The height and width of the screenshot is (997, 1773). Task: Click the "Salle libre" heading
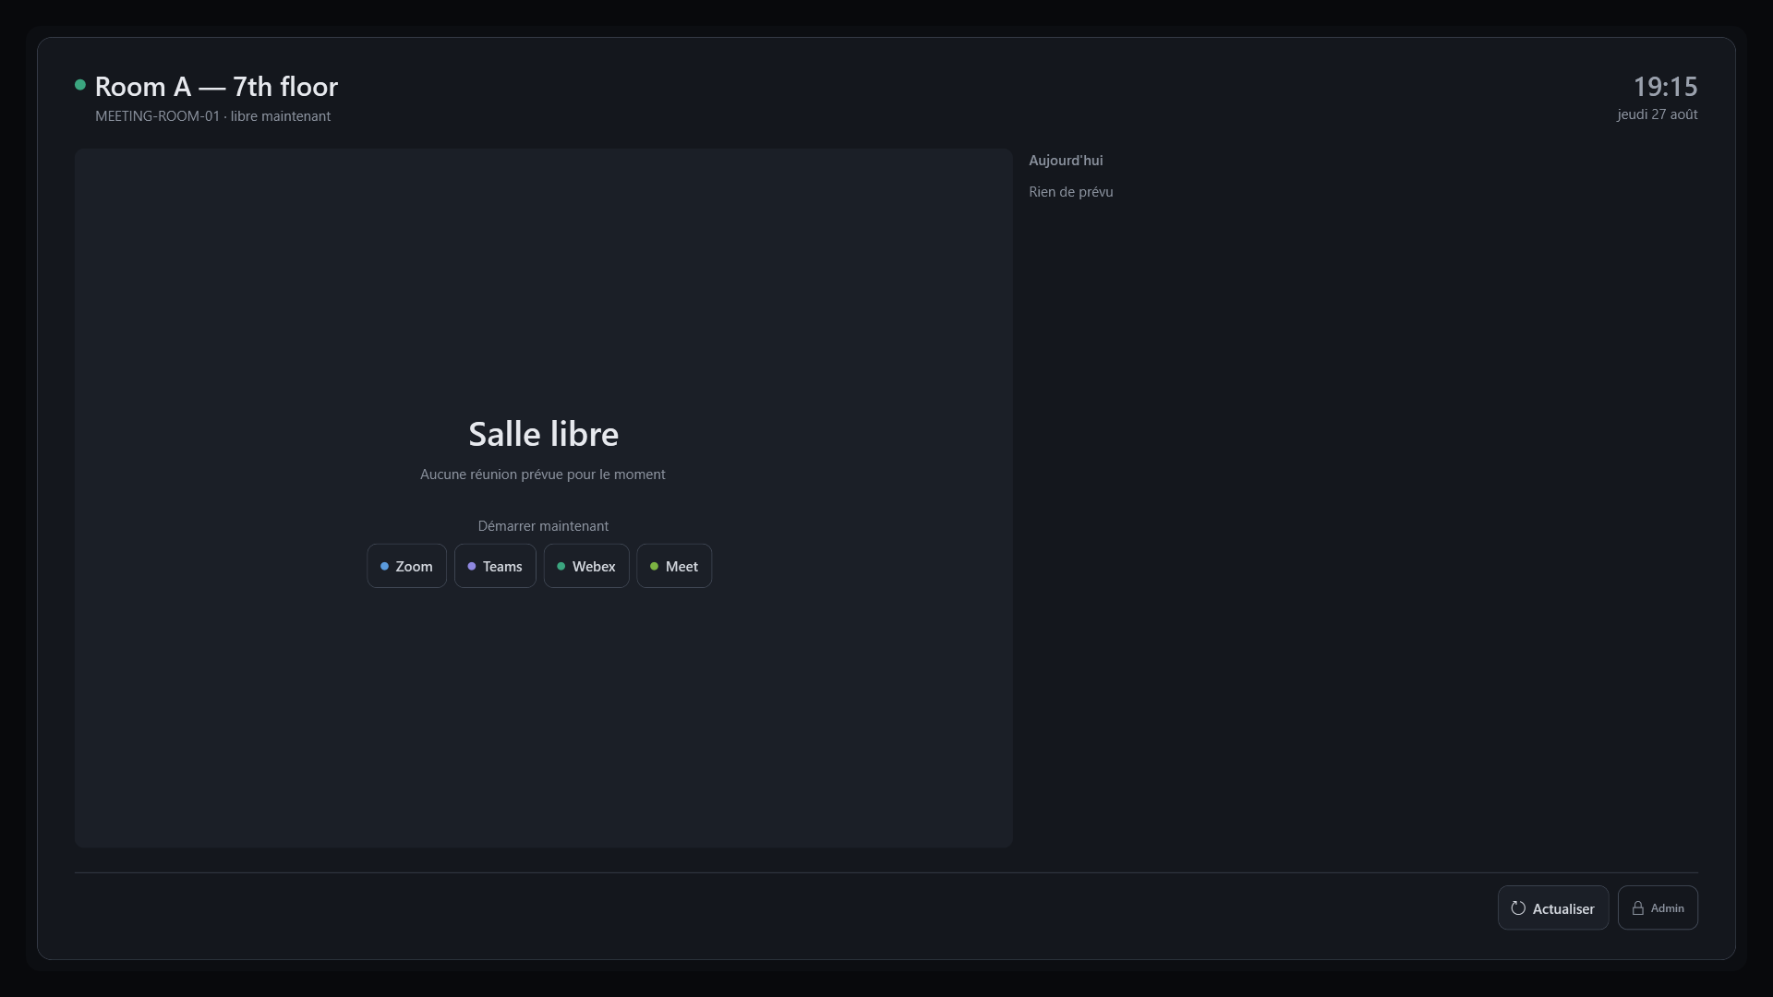[x=544, y=434]
